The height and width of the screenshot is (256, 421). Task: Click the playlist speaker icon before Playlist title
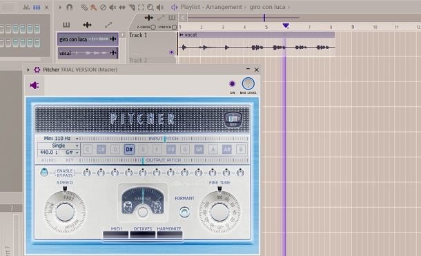pyautogui.click(x=175, y=7)
